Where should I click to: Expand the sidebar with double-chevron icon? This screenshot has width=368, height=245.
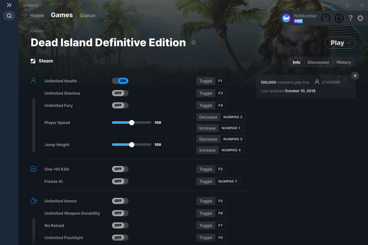[x=9, y=5]
